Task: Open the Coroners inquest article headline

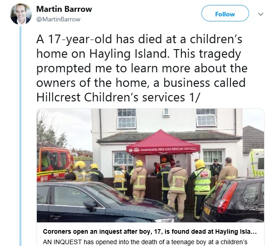Action: pyautogui.click(x=150, y=231)
